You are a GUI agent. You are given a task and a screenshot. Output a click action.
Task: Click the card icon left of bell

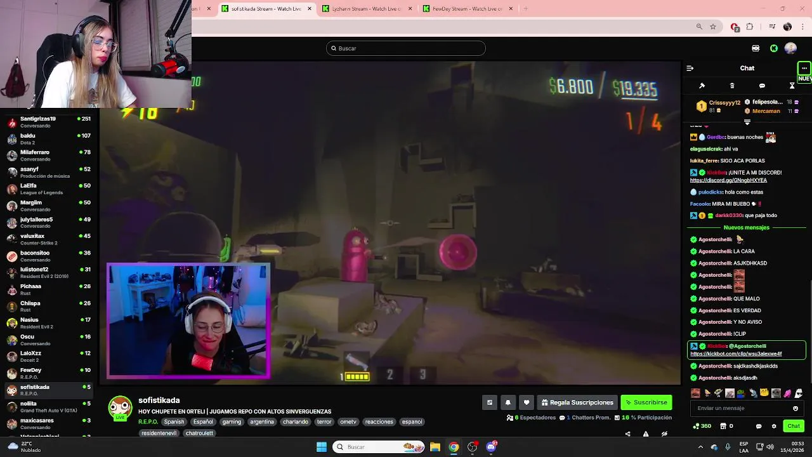pos(489,402)
